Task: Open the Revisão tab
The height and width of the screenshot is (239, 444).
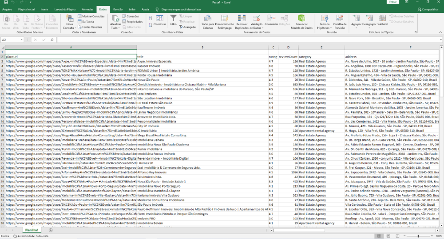Action: [118, 9]
